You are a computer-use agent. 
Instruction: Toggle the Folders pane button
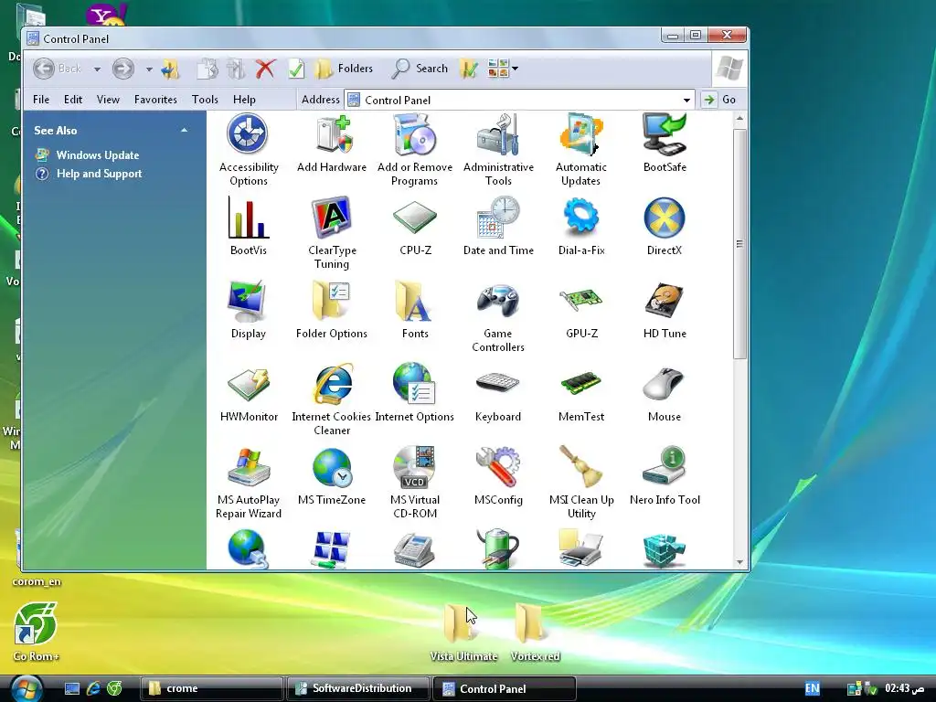[x=345, y=69]
